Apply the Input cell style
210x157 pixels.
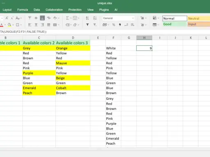199,24
